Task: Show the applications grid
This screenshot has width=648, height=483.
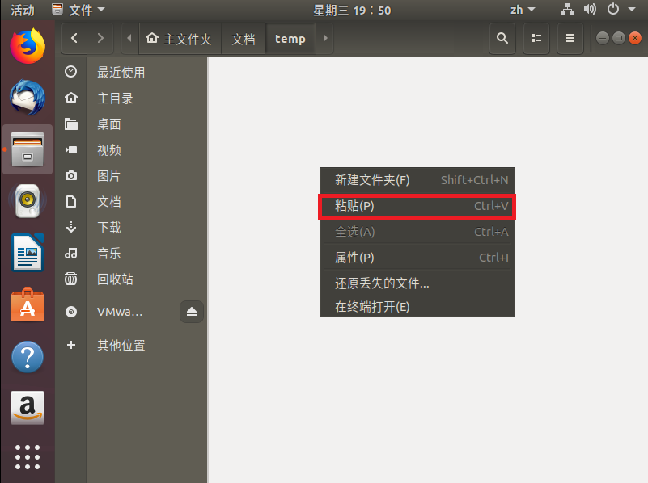Action: [28, 456]
